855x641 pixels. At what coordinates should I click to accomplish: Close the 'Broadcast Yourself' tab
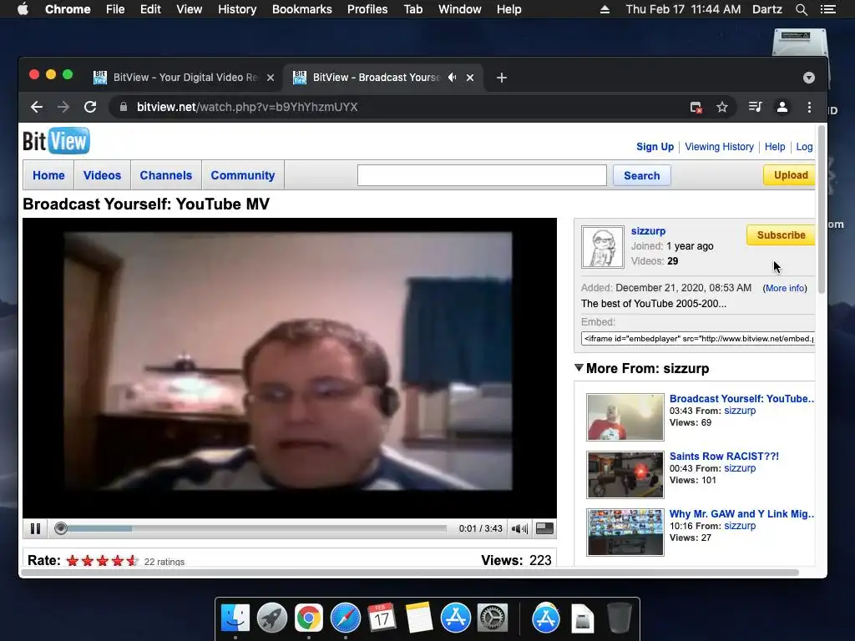469,78
